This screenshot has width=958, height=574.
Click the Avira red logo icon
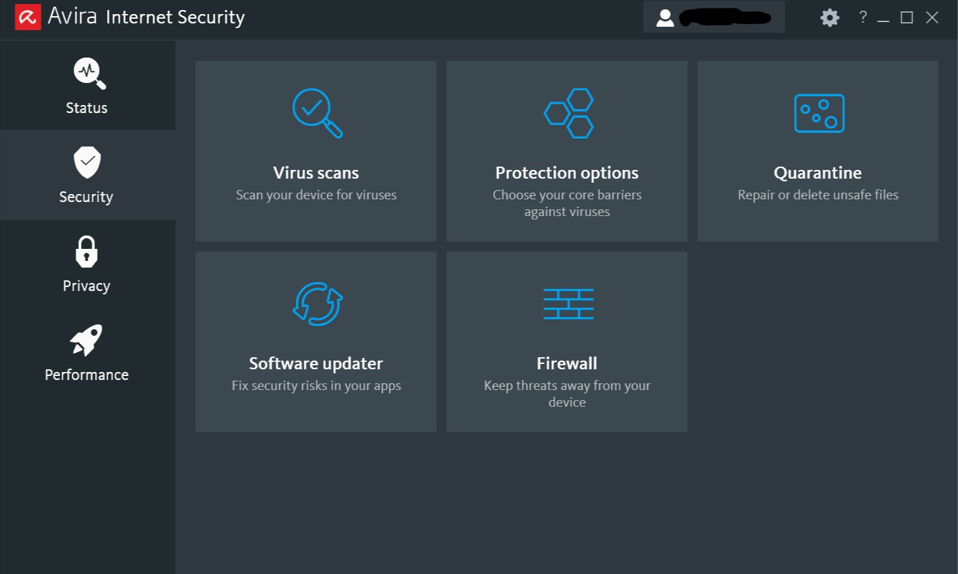click(x=28, y=17)
